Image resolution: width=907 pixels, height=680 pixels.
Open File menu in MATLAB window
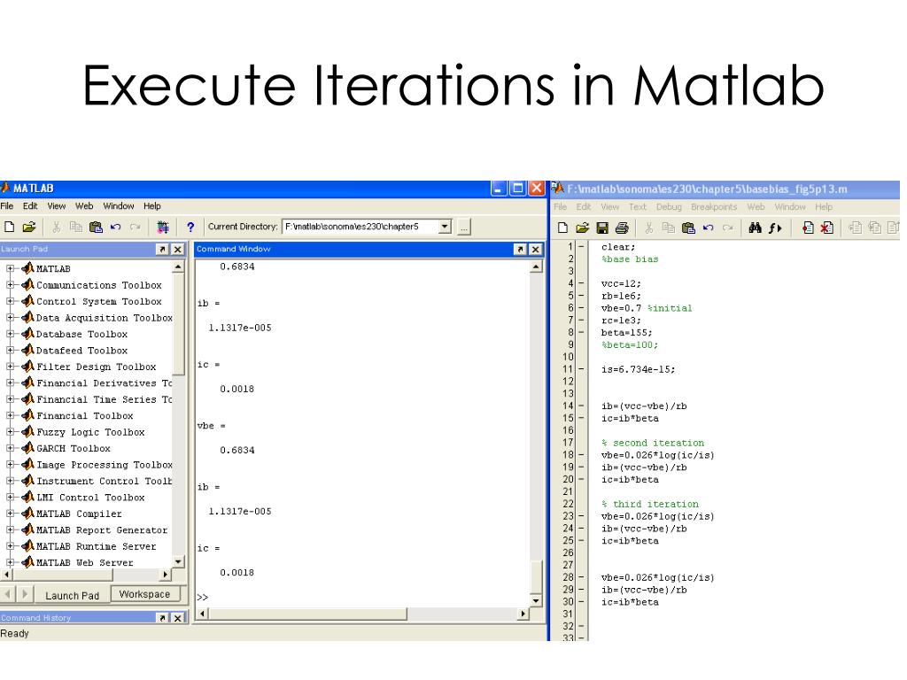pos(7,205)
